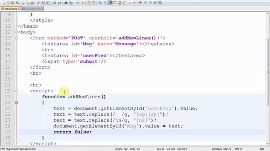Click line number 23 in margin

coord(8,97)
